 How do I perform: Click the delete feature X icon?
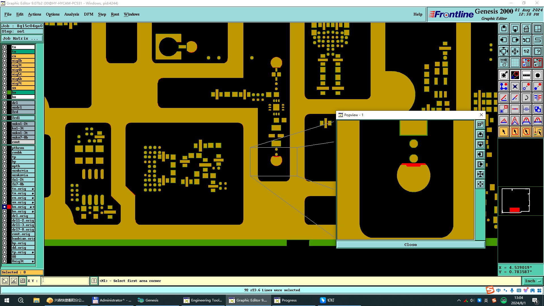pos(515,86)
